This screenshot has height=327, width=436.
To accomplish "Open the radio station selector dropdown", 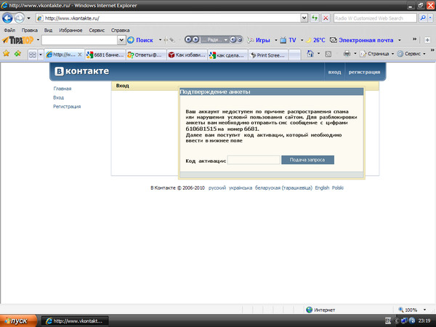I will (226, 40).
